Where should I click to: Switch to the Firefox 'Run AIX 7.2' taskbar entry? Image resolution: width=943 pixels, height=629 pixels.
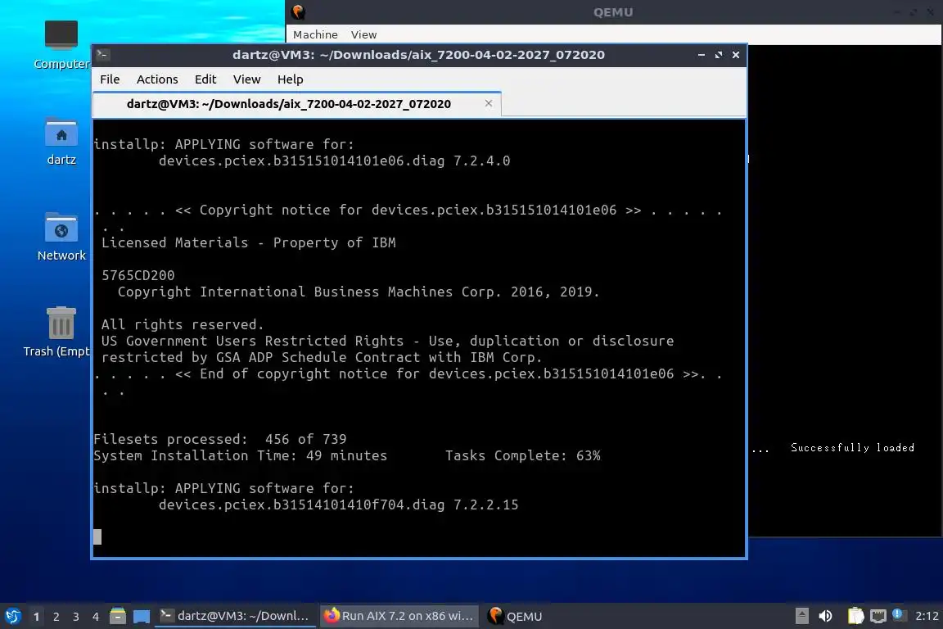[399, 616]
